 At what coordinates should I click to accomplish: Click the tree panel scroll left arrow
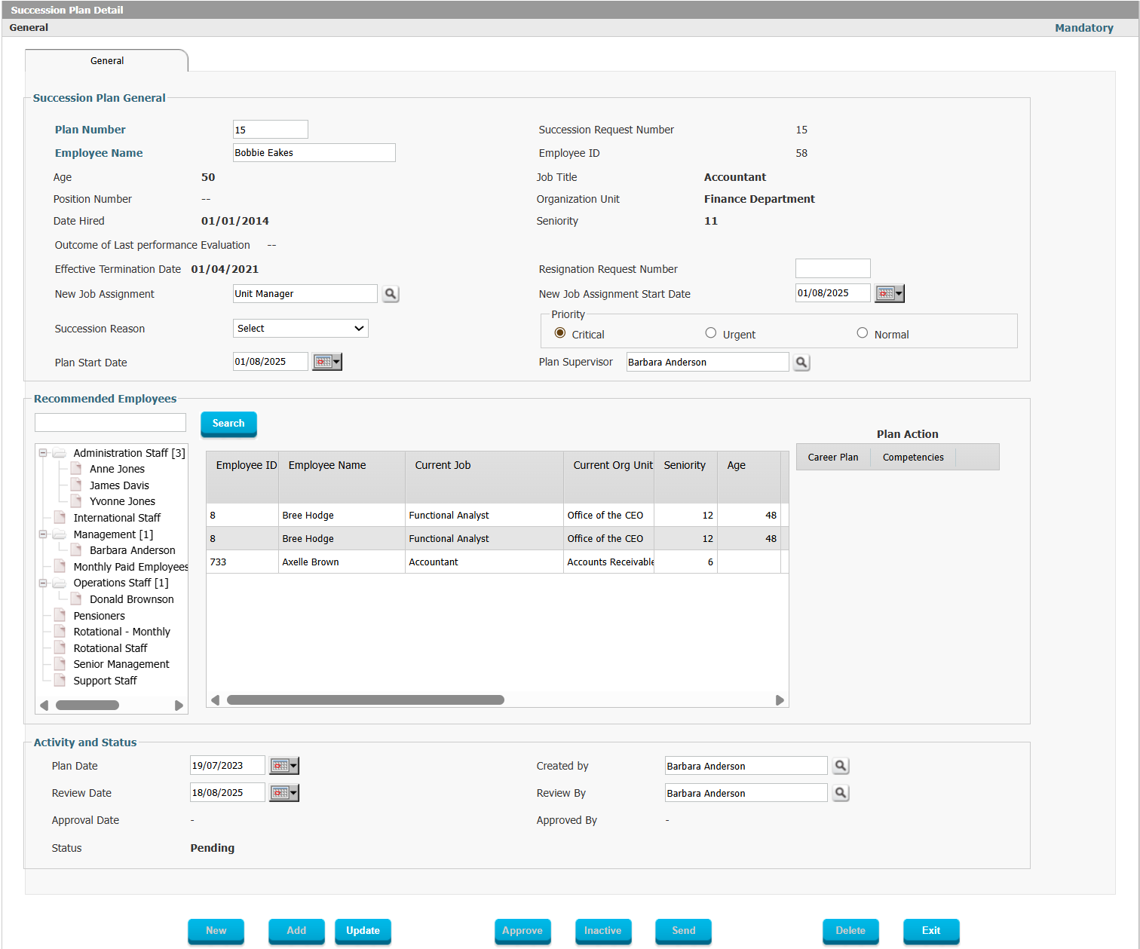point(44,706)
